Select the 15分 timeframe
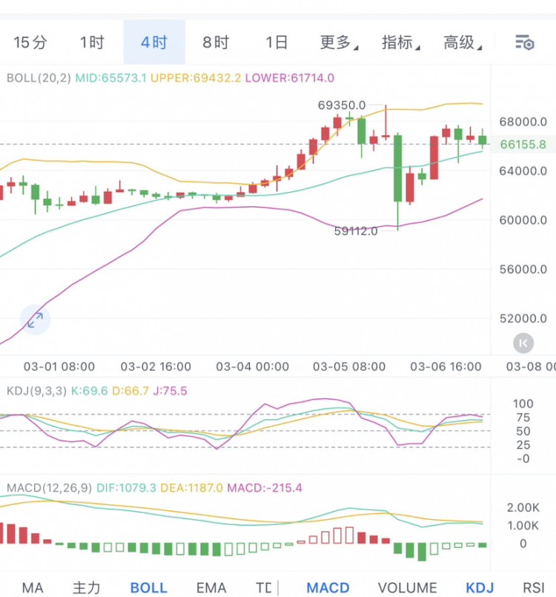The image size is (556, 597). (x=30, y=42)
